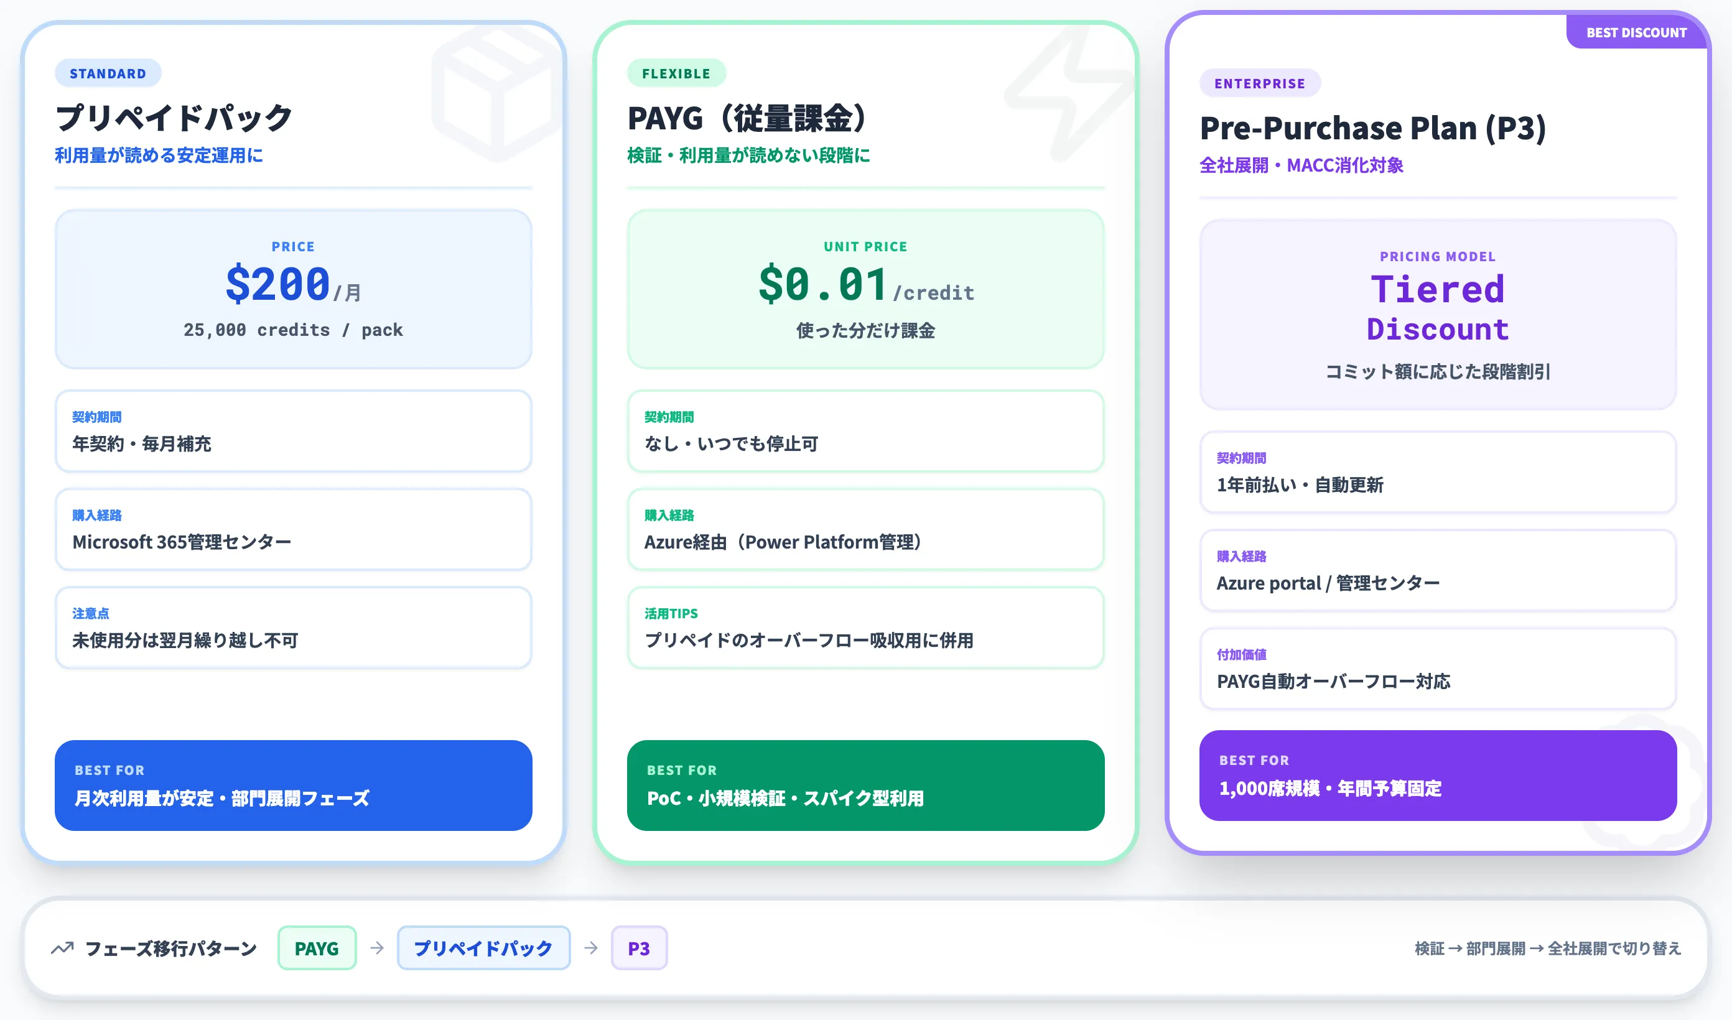Click the 全社展開・MACC消化対象 subtitle
The image size is (1732, 1020).
[1301, 165]
